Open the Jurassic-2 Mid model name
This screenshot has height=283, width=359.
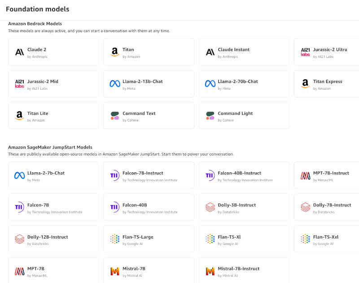43,82
